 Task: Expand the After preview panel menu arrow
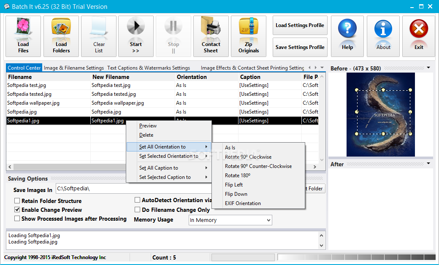tap(428, 163)
